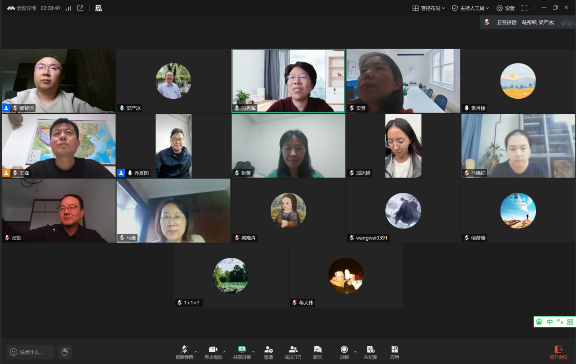Click the network signal strength icon
Screen dimensions: 576x364
pos(68,8)
